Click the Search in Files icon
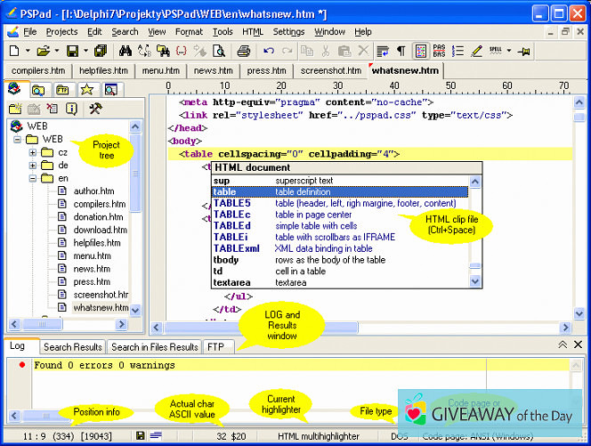Image resolution: width=591 pixels, height=446 pixels. (163, 51)
